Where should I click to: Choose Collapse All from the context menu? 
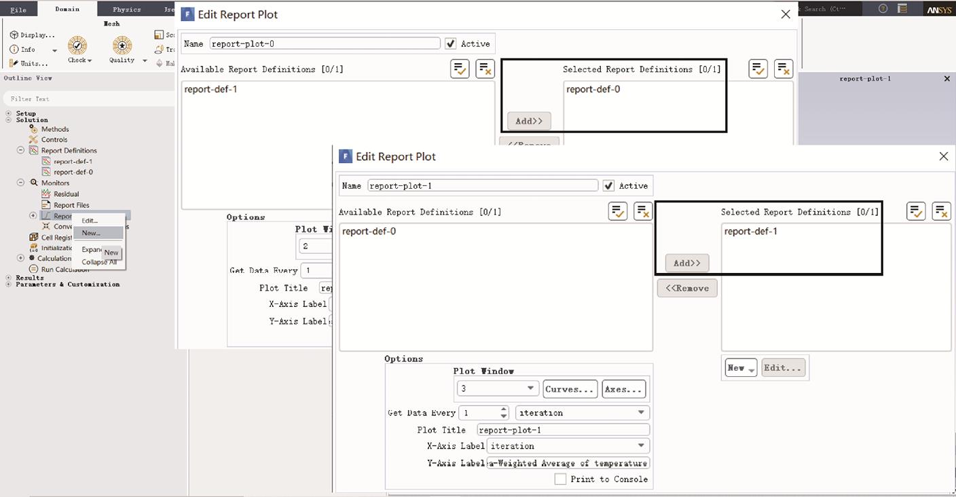click(x=98, y=262)
